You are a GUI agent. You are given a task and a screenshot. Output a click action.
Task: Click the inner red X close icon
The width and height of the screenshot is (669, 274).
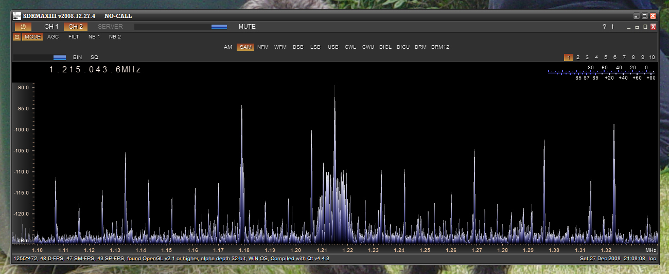click(x=654, y=27)
